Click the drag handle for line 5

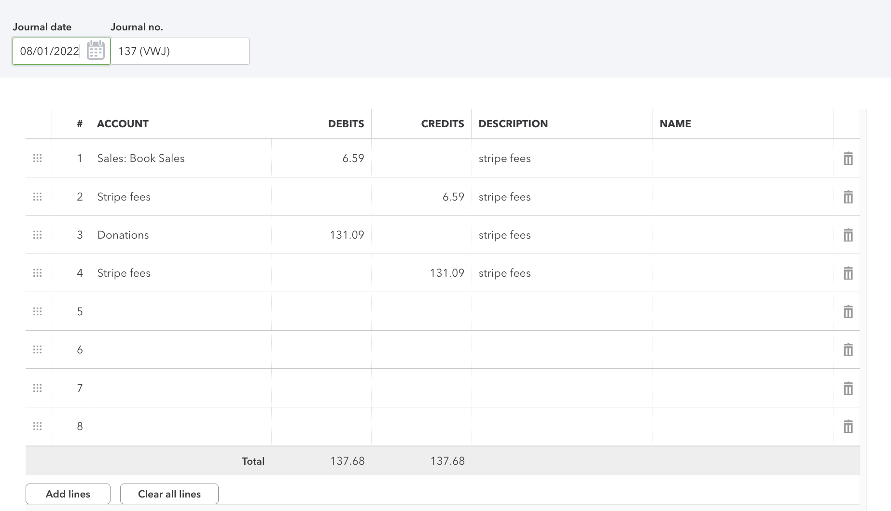tap(37, 311)
